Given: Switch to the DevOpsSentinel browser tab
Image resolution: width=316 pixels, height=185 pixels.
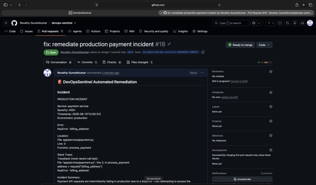Looking at the screenshot, I should 80,13.
